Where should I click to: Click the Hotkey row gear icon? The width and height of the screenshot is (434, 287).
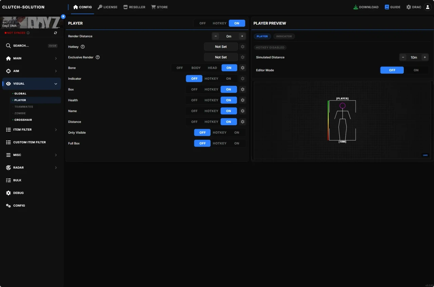click(x=242, y=47)
